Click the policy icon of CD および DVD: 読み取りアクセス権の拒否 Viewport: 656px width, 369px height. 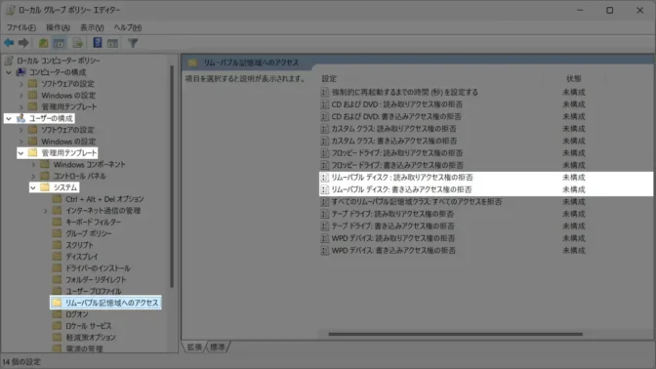click(325, 104)
